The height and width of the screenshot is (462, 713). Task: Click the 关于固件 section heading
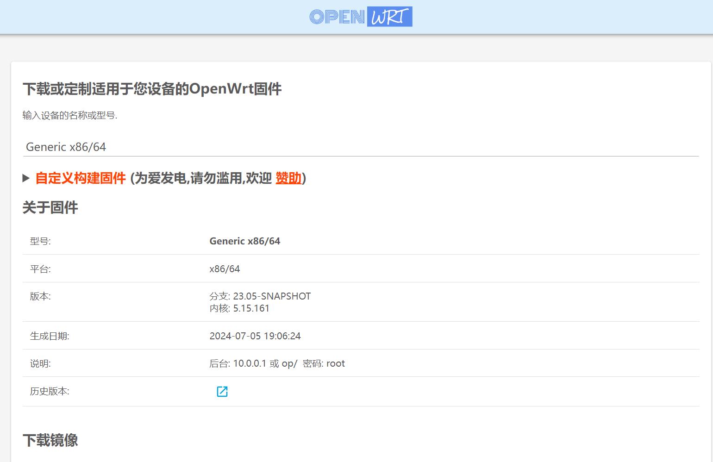click(x=50, y=207)
